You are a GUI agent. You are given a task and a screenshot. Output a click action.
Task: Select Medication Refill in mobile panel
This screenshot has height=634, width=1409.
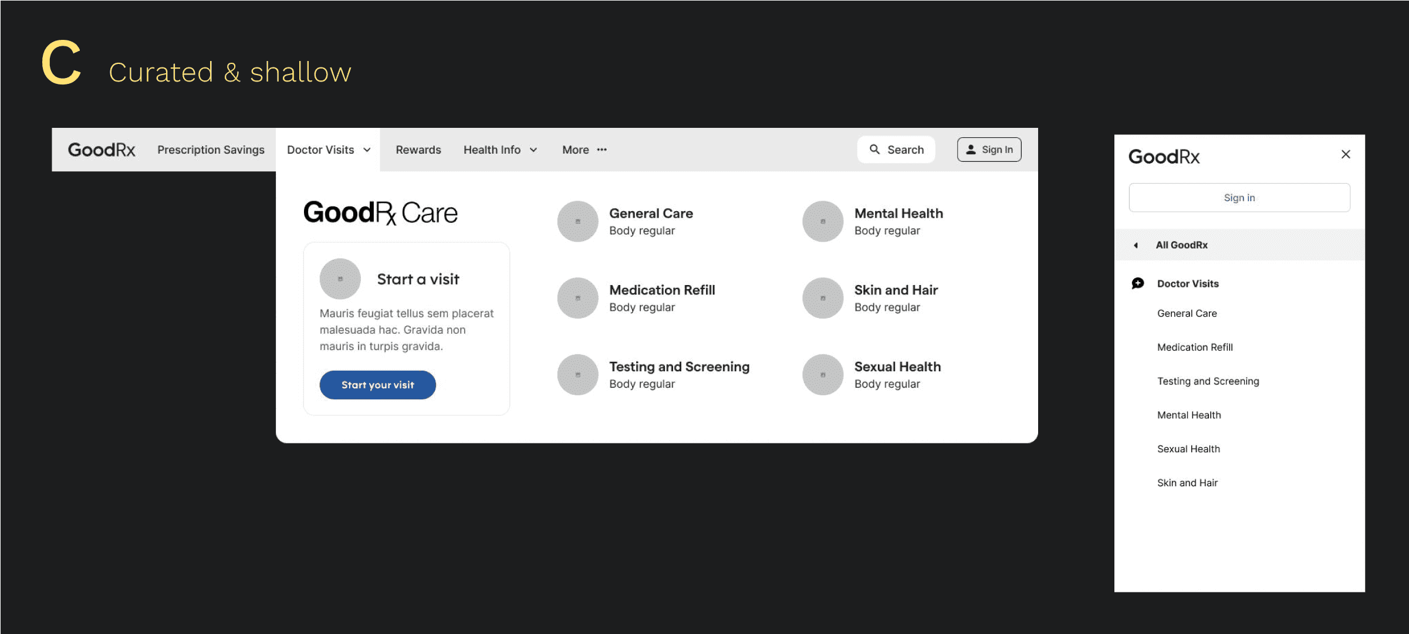coord(1195,347)
